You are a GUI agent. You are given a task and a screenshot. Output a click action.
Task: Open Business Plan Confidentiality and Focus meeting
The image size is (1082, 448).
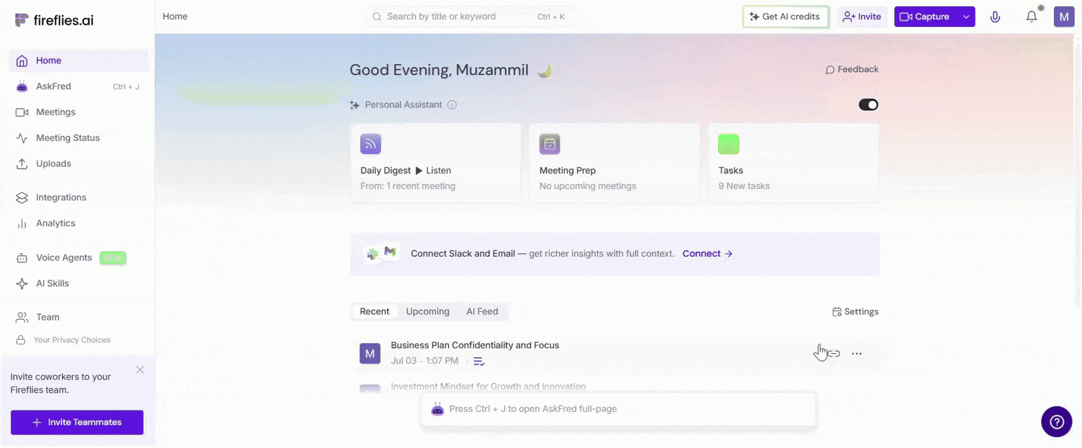475,346
